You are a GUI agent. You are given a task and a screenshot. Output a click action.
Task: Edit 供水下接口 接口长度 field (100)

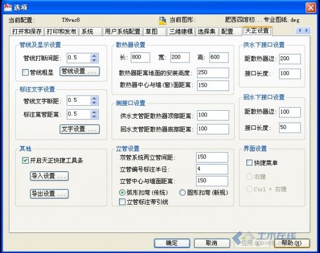(290, 74)
